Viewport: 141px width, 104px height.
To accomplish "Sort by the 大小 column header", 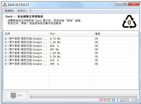I will (x=71, y=34).
